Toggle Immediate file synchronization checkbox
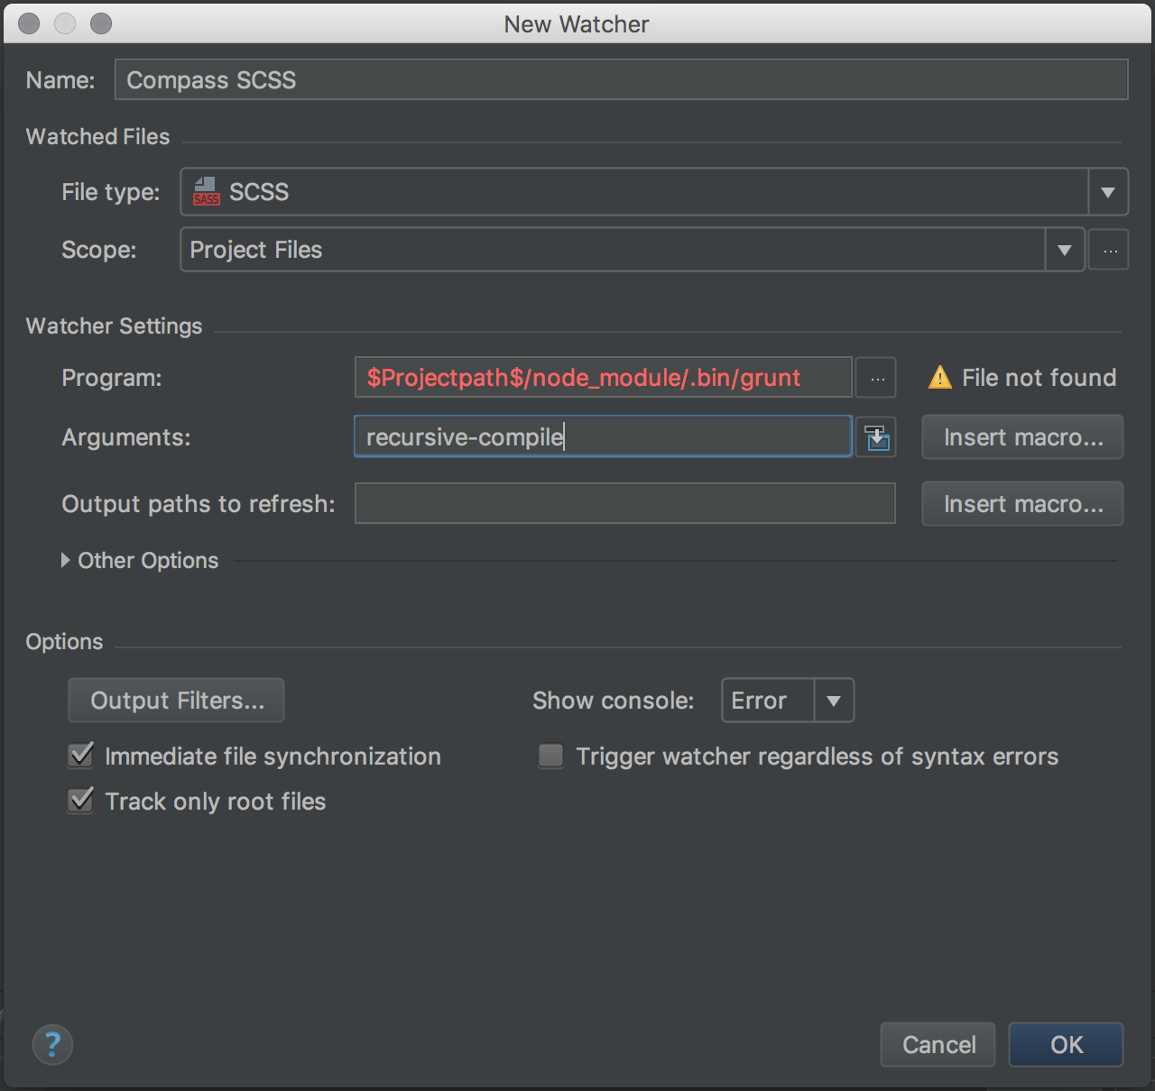 point(82,756)
